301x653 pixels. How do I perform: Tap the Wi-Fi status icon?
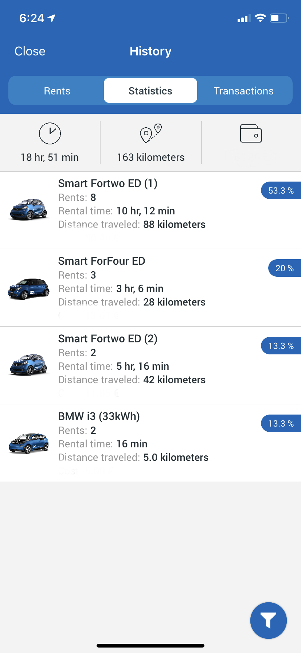click(x=260, y=18)
